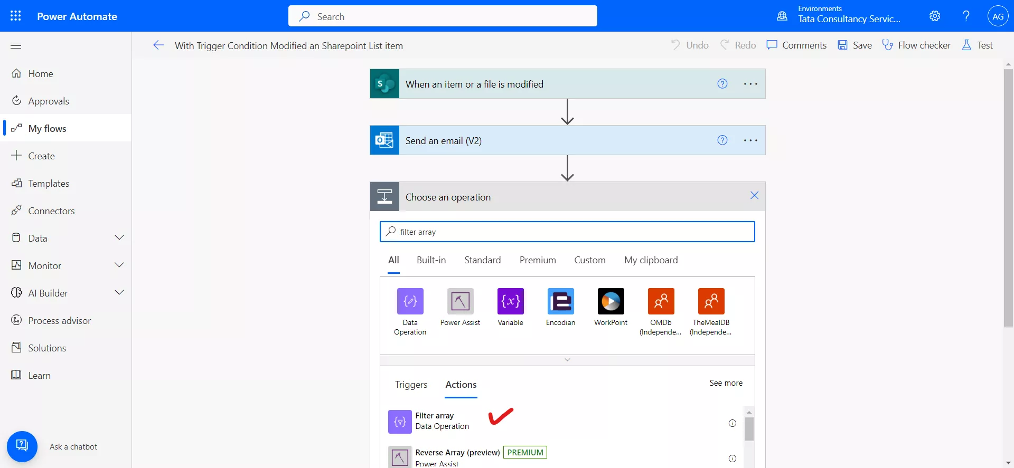
Task: Select the Variable connector
Action: pyautogui.click(x=510, y=308)
